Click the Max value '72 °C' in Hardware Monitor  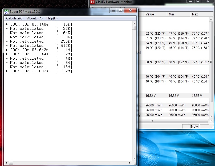click(x=200, y=62)
